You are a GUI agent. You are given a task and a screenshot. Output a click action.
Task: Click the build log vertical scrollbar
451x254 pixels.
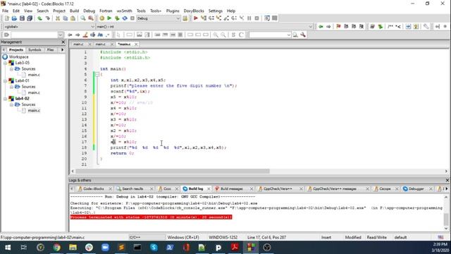pyautogui.click(x=446, y=219)
